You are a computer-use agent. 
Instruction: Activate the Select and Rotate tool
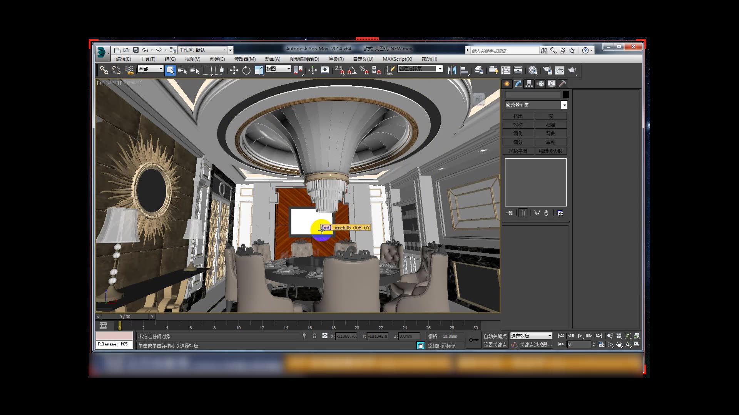click(246, 70)
